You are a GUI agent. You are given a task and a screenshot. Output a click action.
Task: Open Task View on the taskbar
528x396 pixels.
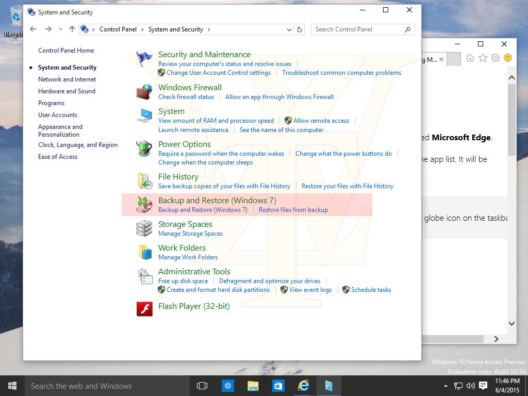202,386
